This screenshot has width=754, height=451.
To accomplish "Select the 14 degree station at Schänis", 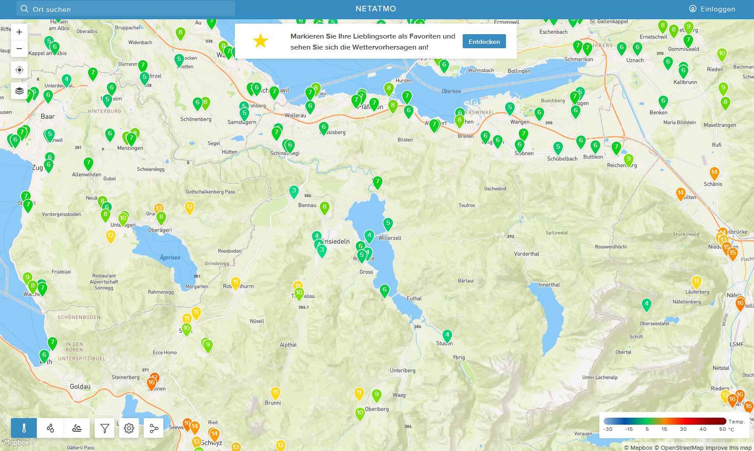I will tap(714, 173).
